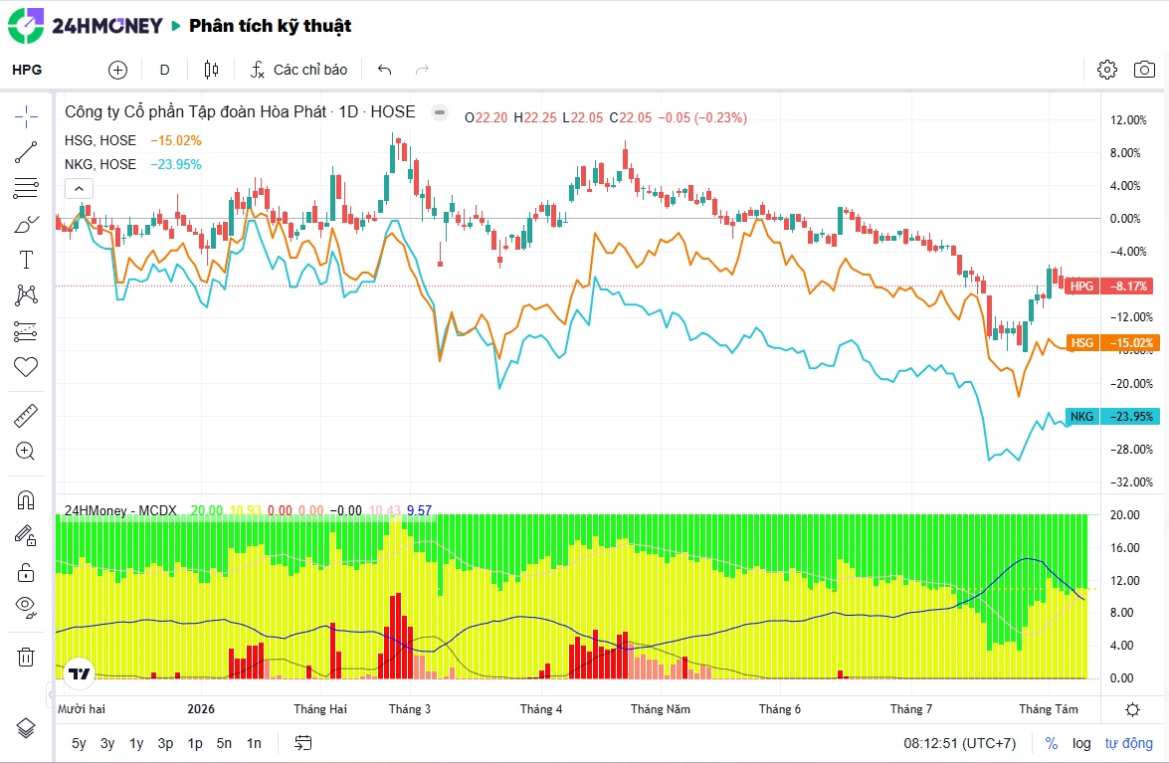Open the Fibonacci retracement tool
Screen dimensions: 1169x763
coord(26,188)
